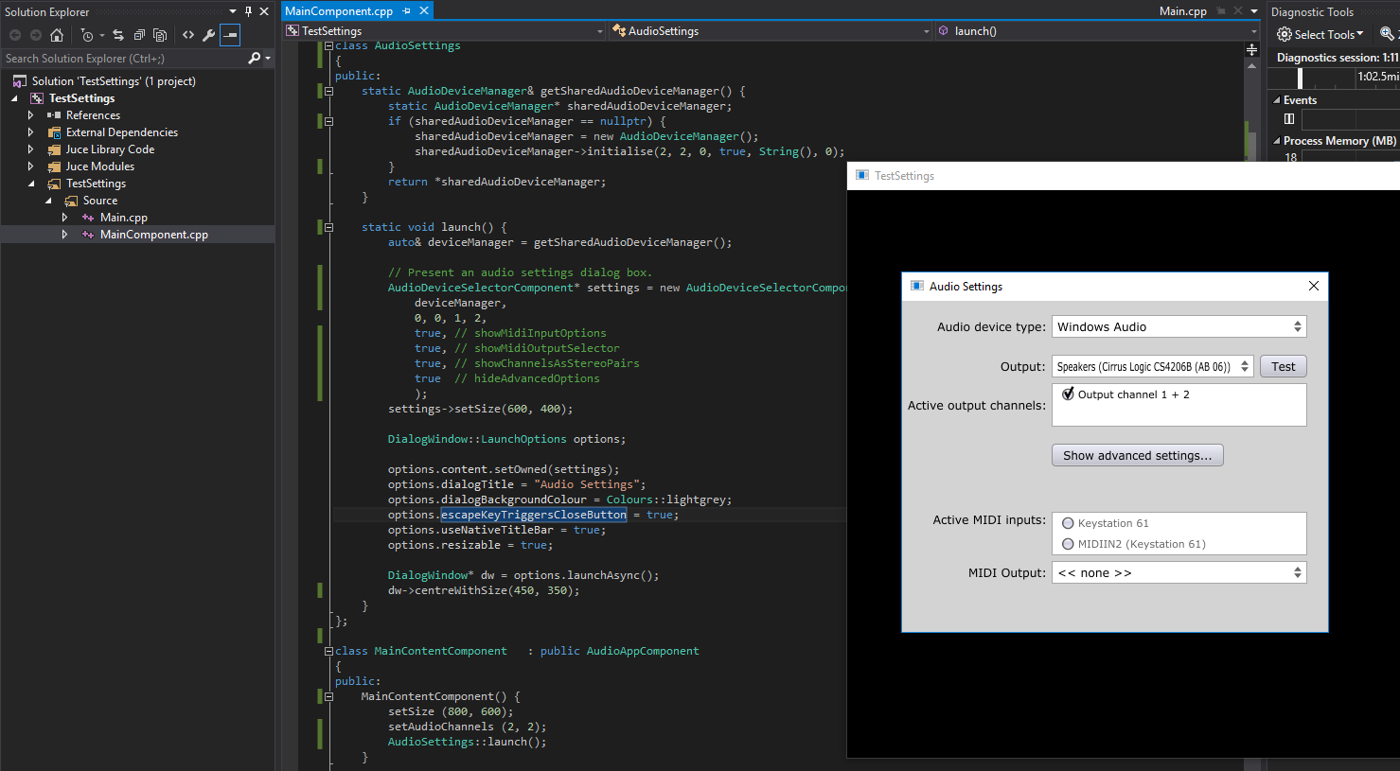Expand the Juce Modules tree node
Image resolution: width=1400 pixels, height=771 pixels.
(x=31, y=166)
